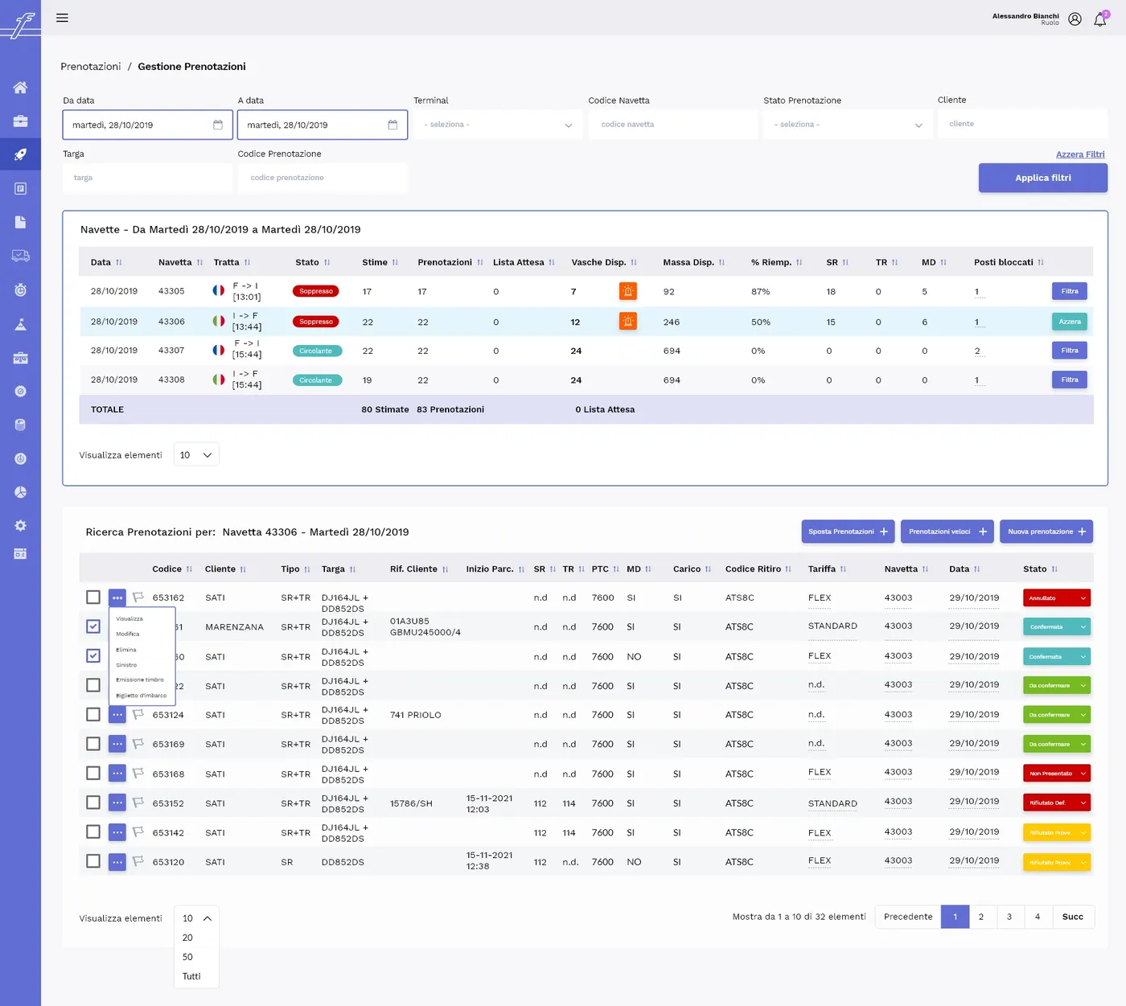Open the settings gear in sidebar

[20, 526]
